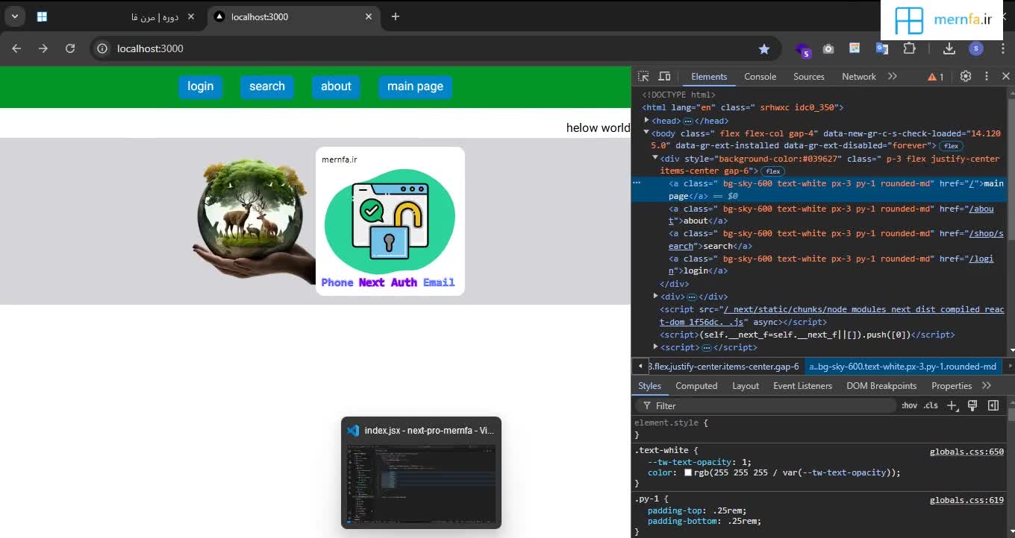Open the globals.css:619 source link
The width and height of the screenshot is (1015, 538).
[x=966, y=500]
